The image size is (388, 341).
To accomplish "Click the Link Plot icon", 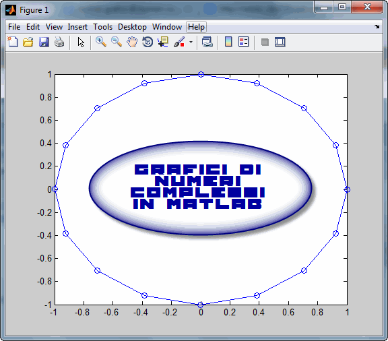I will (x=207, y=42).
